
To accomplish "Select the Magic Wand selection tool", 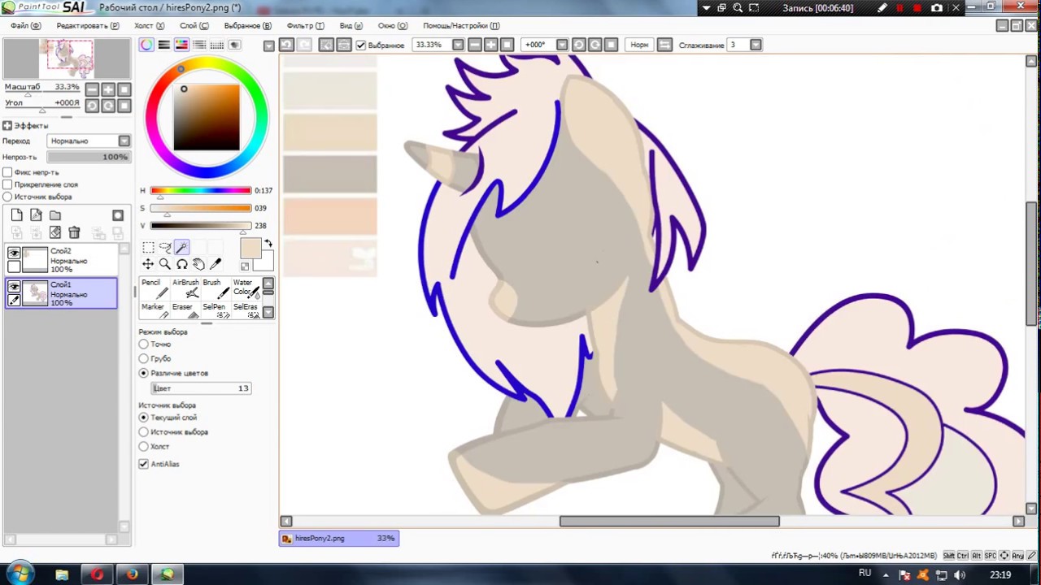I will click(181, 247).
